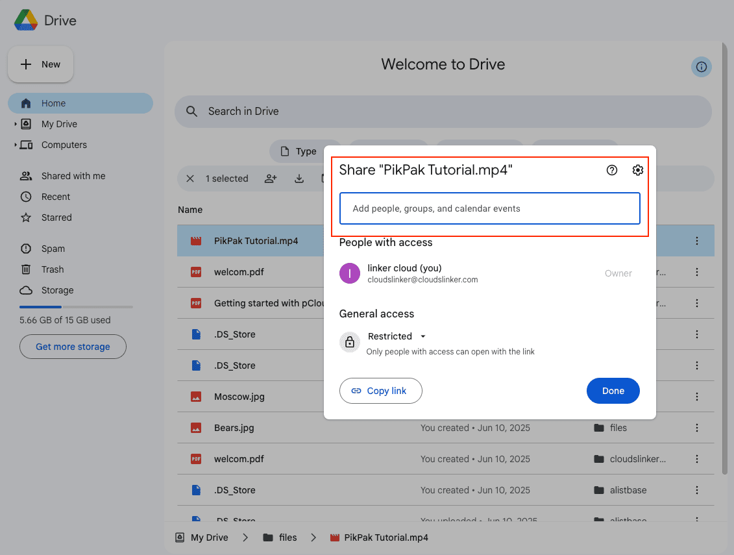Clear selection with the X icon

coord(190,179)
